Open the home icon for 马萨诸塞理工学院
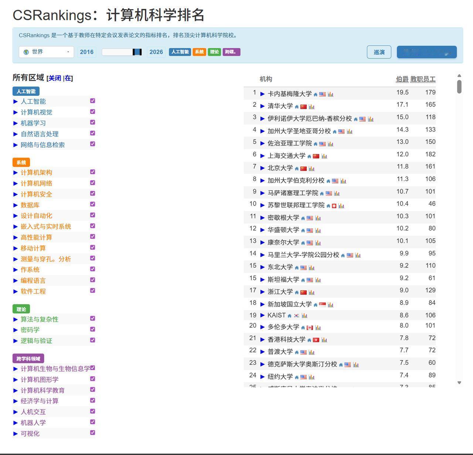This screenshot has width=473, height=455. click(322, 193)
